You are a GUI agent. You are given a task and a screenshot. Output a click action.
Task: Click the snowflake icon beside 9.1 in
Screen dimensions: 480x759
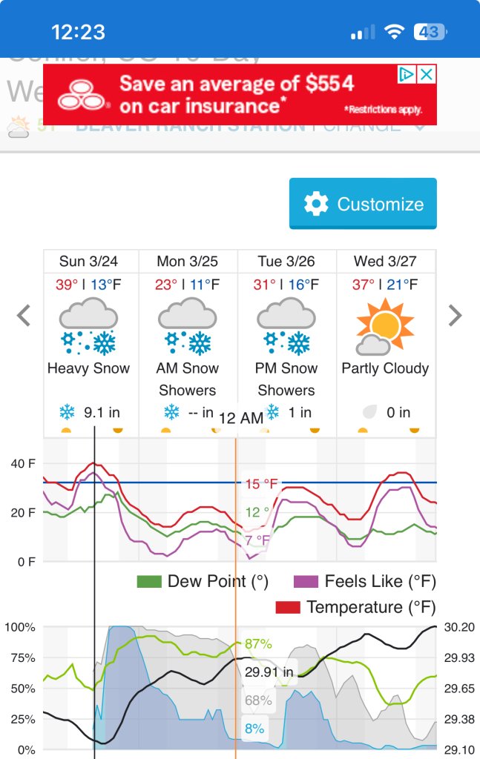pyautogui.click(x=67, y=413)
